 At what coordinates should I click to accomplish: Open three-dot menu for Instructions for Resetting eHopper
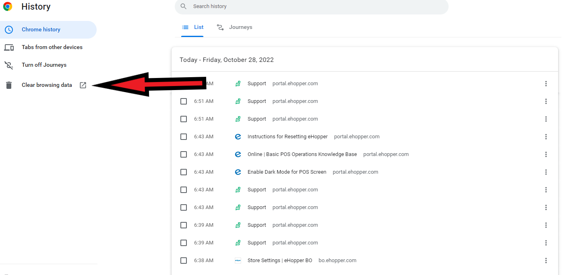pyautogui.click(x=546, y=137)
